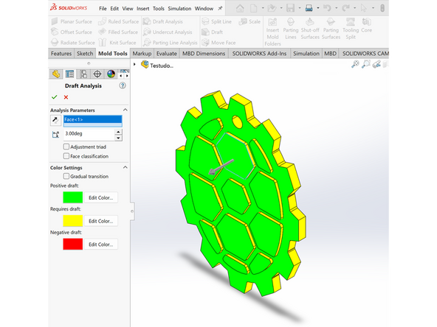Click reverse direction arrow button
This screenshot has height=327, width=437.
coord(56,120)
